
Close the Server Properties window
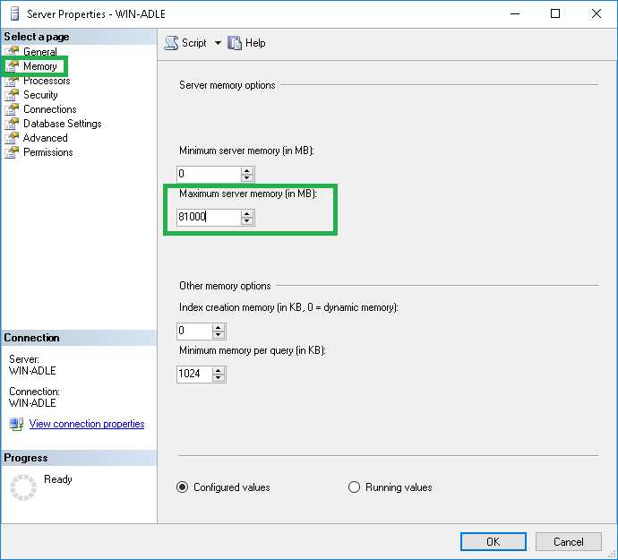coord(597,13)
